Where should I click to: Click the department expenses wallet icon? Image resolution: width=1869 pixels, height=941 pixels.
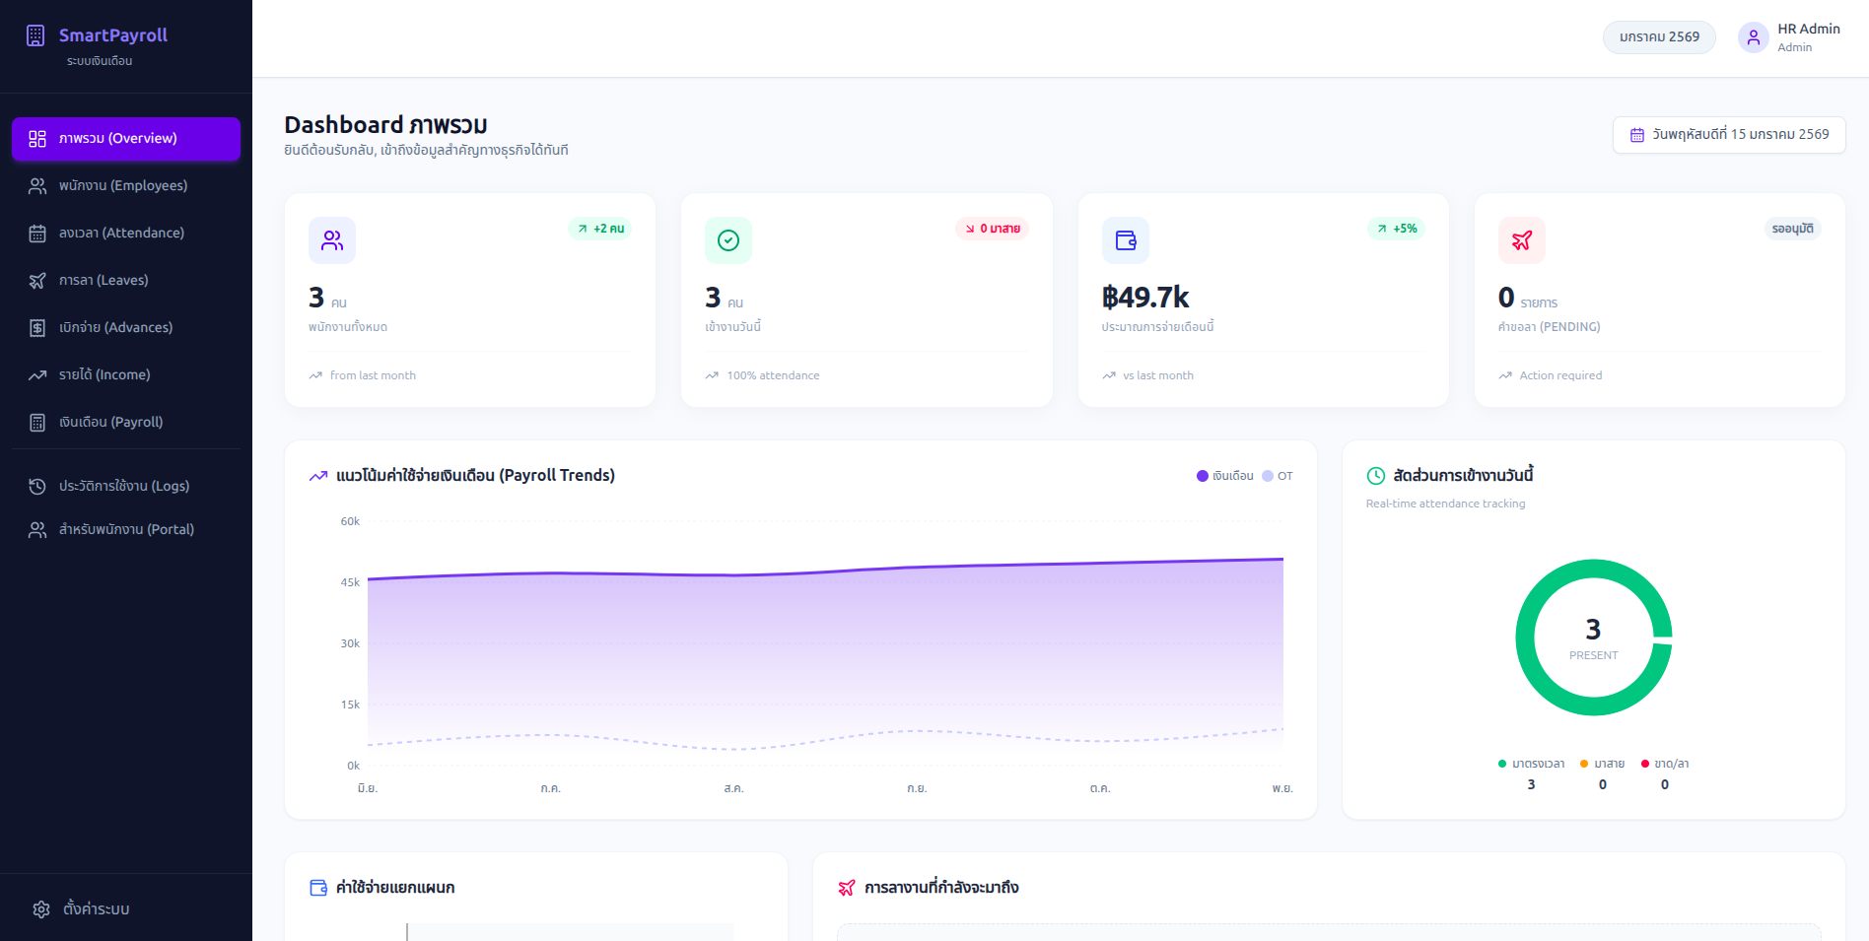[x=318, y=888]
